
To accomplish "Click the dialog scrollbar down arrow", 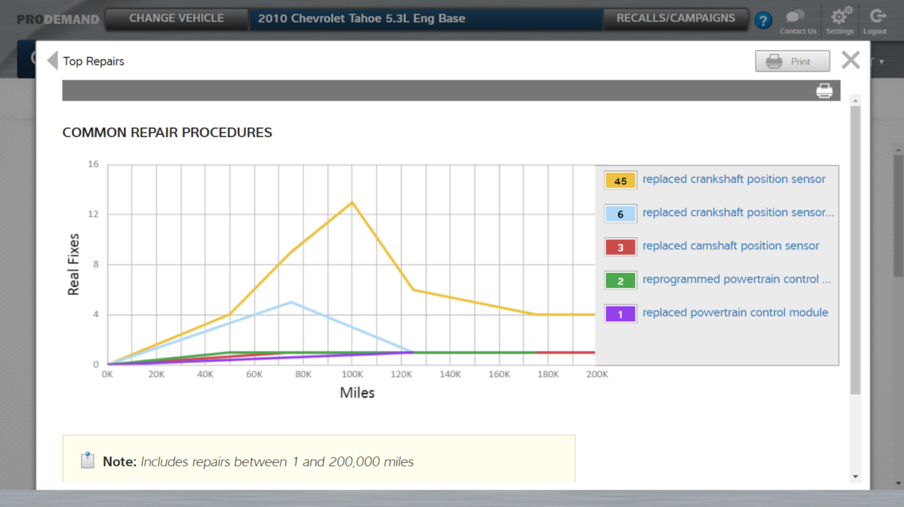I will pos(855,477).
